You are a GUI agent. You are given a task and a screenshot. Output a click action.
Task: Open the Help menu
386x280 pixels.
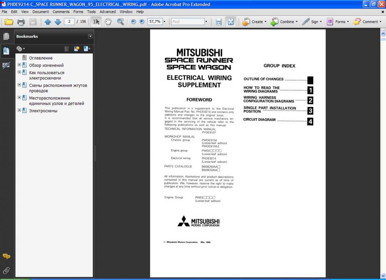point(140,12)
